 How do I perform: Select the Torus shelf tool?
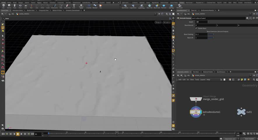[x=20, y=6]
